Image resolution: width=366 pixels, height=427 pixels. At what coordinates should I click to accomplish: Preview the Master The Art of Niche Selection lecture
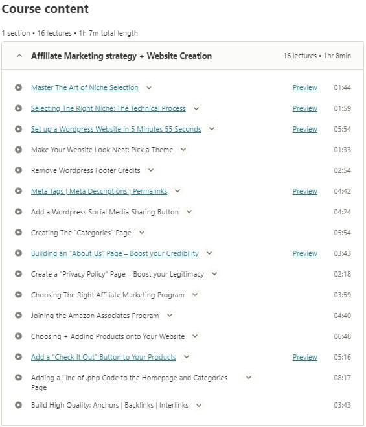305,87
